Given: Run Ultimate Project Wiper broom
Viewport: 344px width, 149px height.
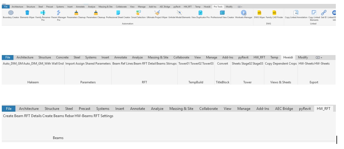Looking at the screenshot, I should (157, 13).
